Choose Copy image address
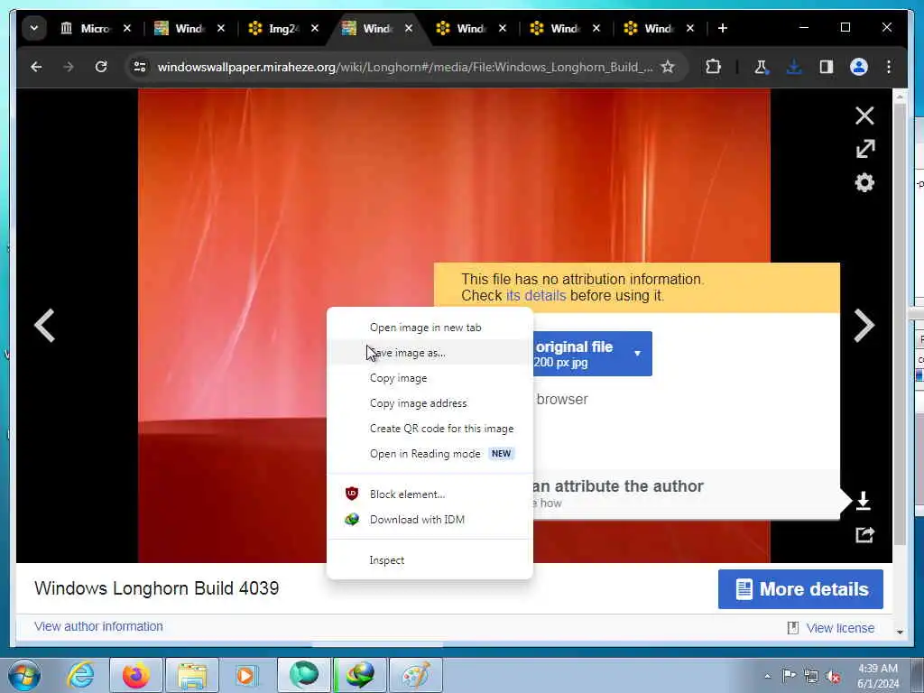 point(430,403)
